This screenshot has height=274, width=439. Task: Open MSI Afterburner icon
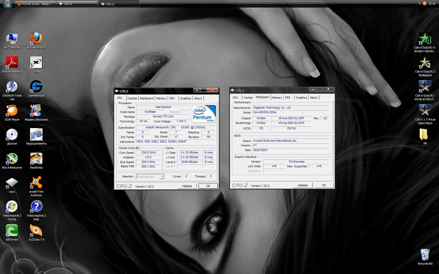click(x=12, y=161)
